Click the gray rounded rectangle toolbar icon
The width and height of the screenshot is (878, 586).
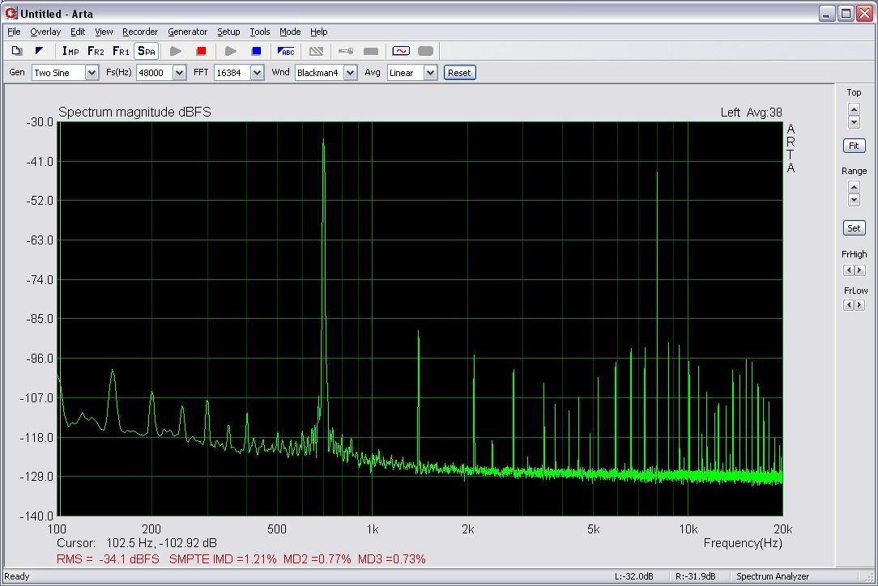click(425, 51)
